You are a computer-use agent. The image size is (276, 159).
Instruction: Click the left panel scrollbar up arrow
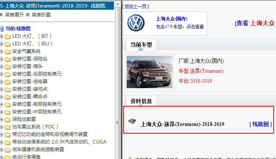click(x=118, y=4)
